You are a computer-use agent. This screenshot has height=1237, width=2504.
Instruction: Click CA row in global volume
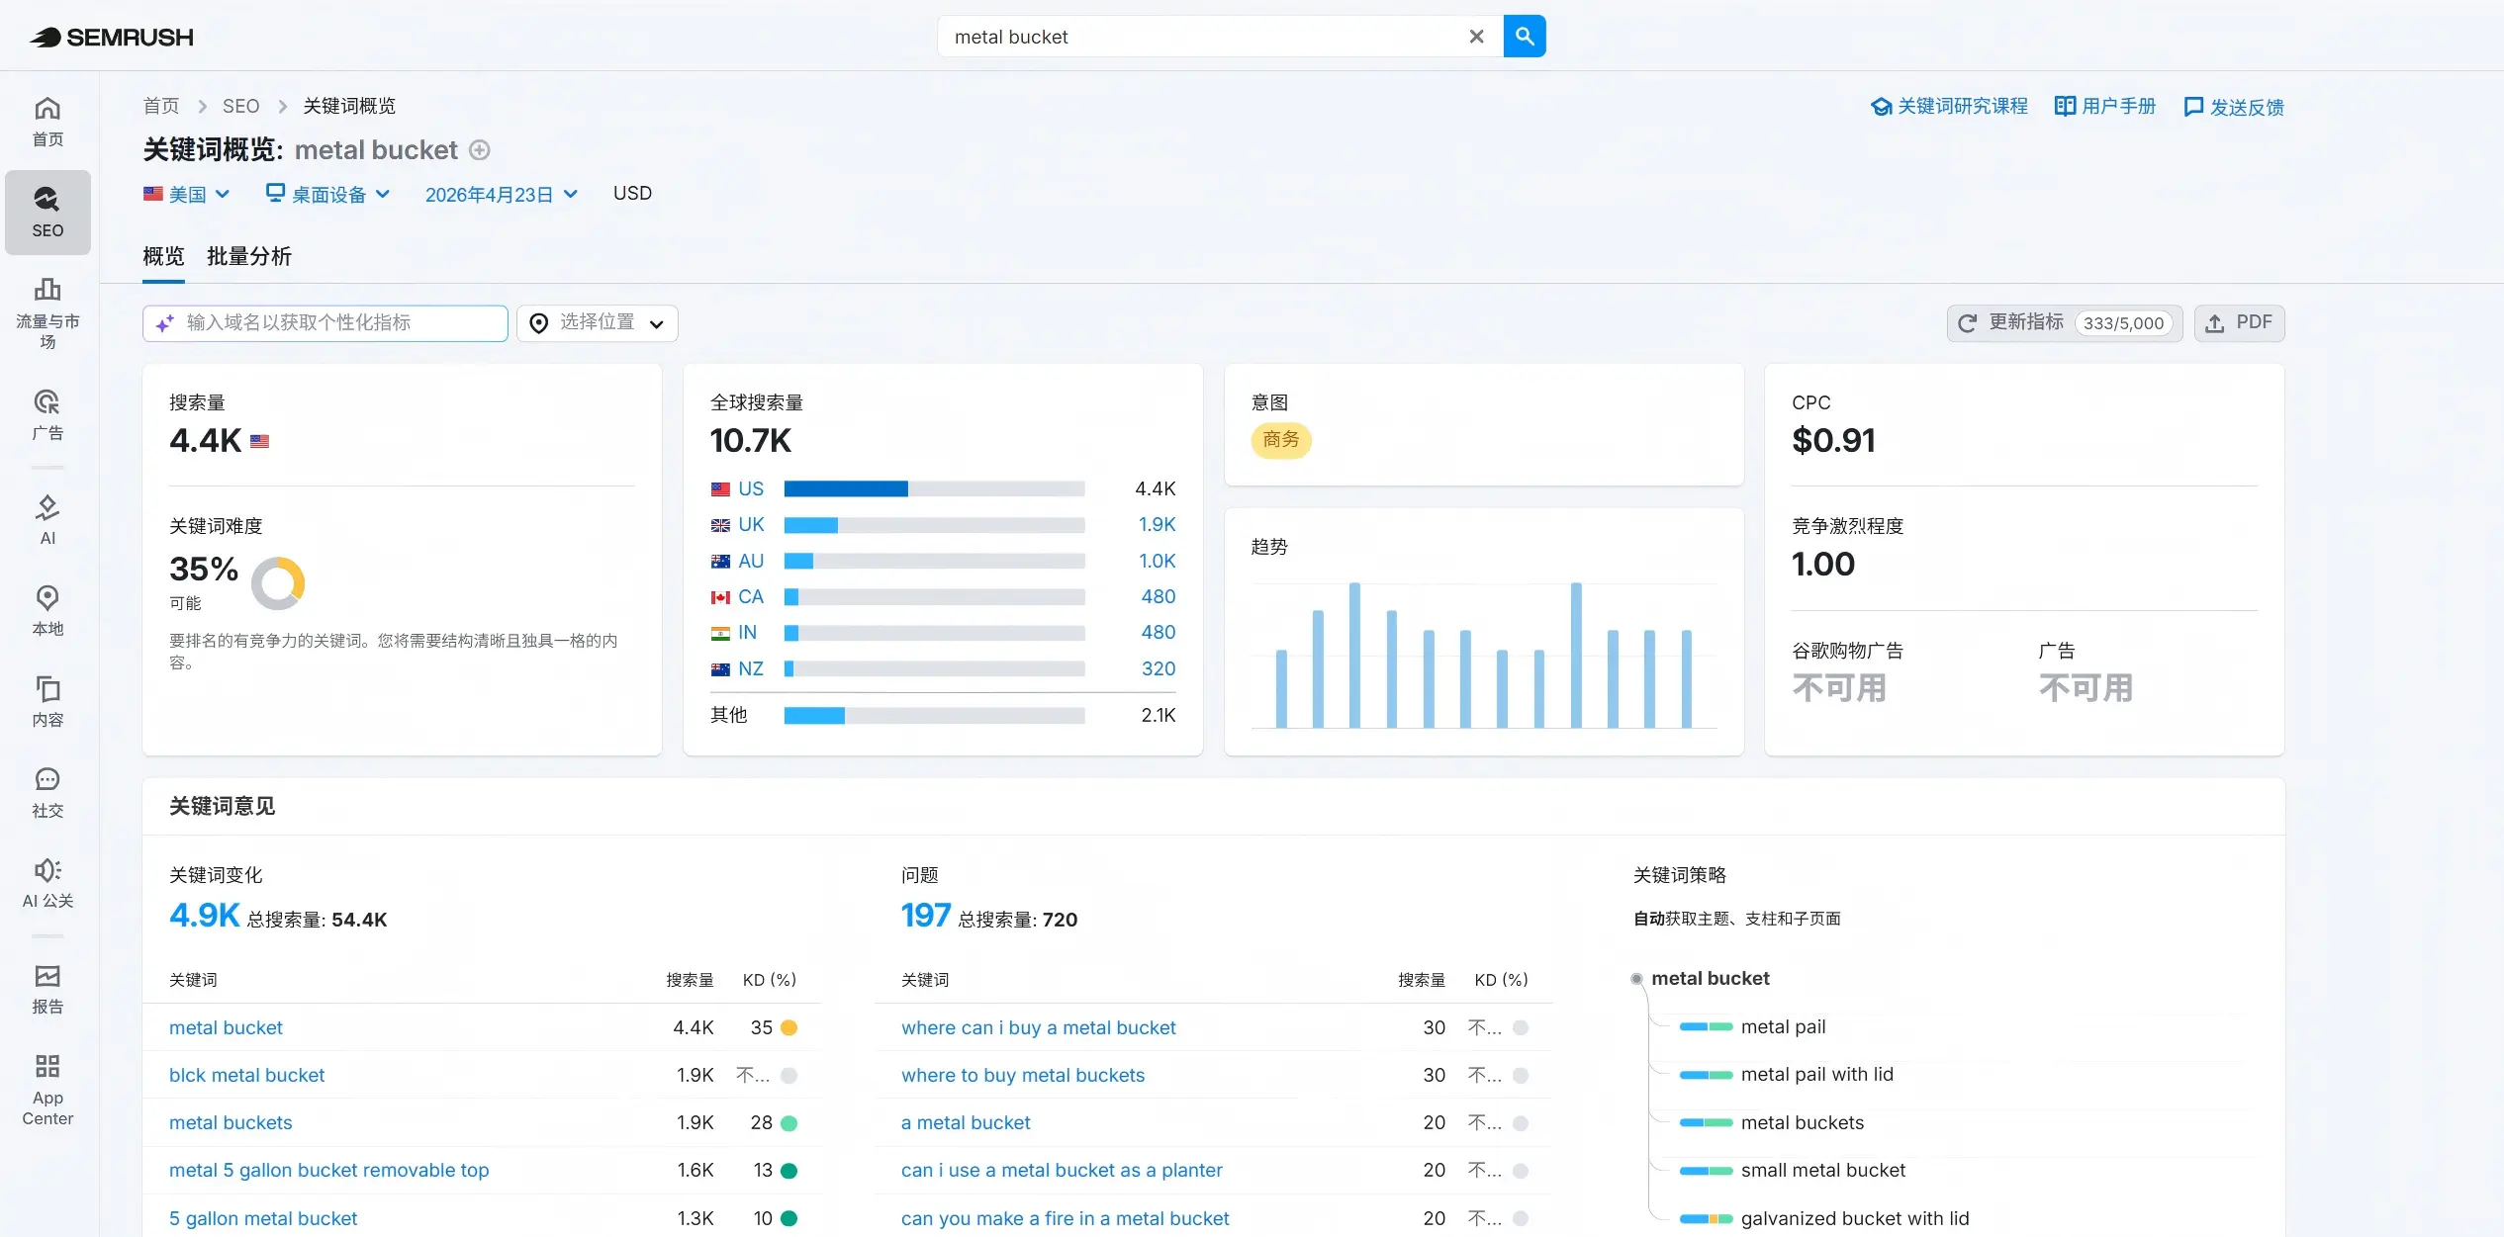pos(943,596)
